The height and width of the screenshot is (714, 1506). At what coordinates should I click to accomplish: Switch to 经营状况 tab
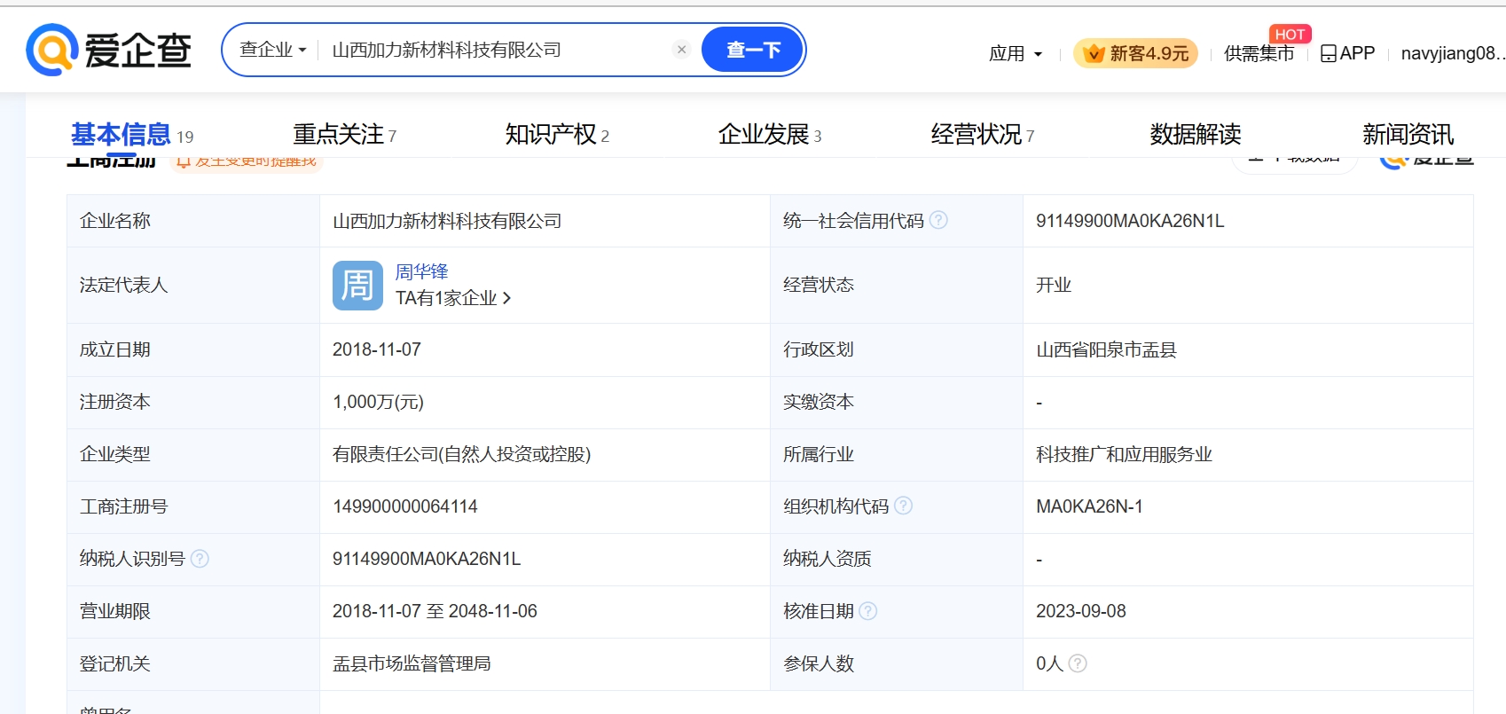click(x=983, y=135)
